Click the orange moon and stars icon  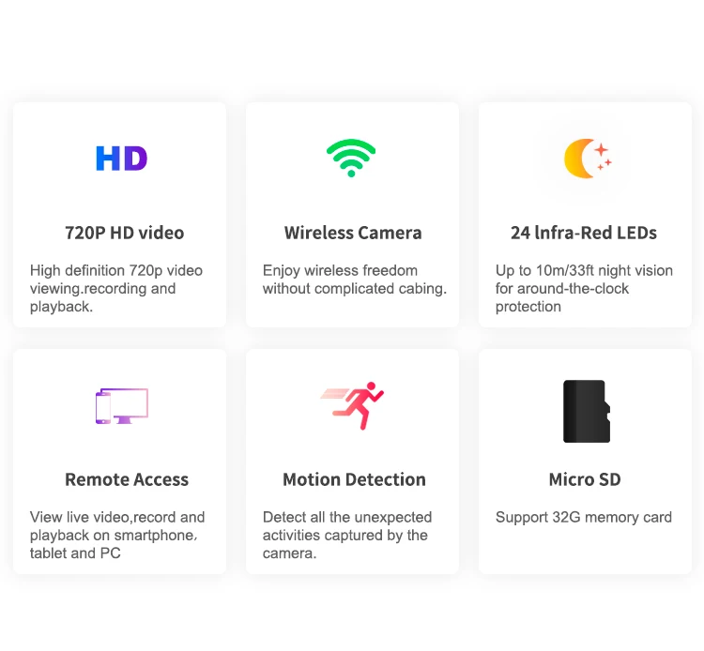coord(588,159)
